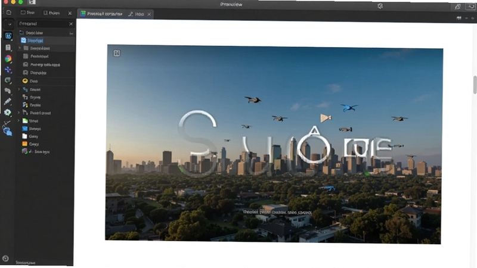Image resolution: width=477 pixels, height=268 pixels.
Task: Close the pencil-icon editor tab
Action: click(149, 14)
